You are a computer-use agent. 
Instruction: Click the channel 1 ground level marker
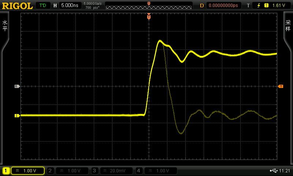click(x=16, y=116)
